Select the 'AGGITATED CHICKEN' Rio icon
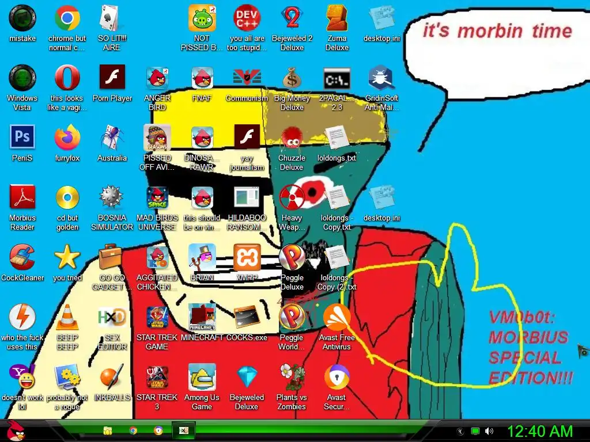590x442 pixels. (157, 258)
